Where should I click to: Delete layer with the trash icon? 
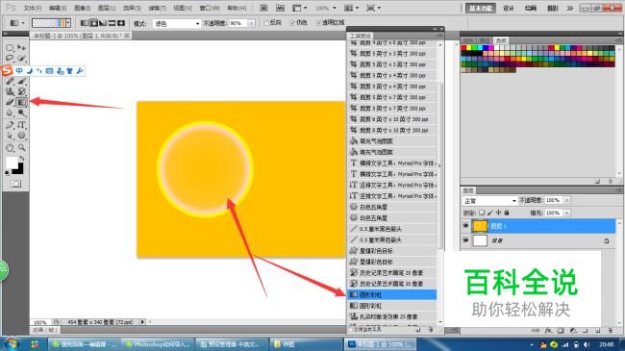pyautogui.click(x=610, y=330)
